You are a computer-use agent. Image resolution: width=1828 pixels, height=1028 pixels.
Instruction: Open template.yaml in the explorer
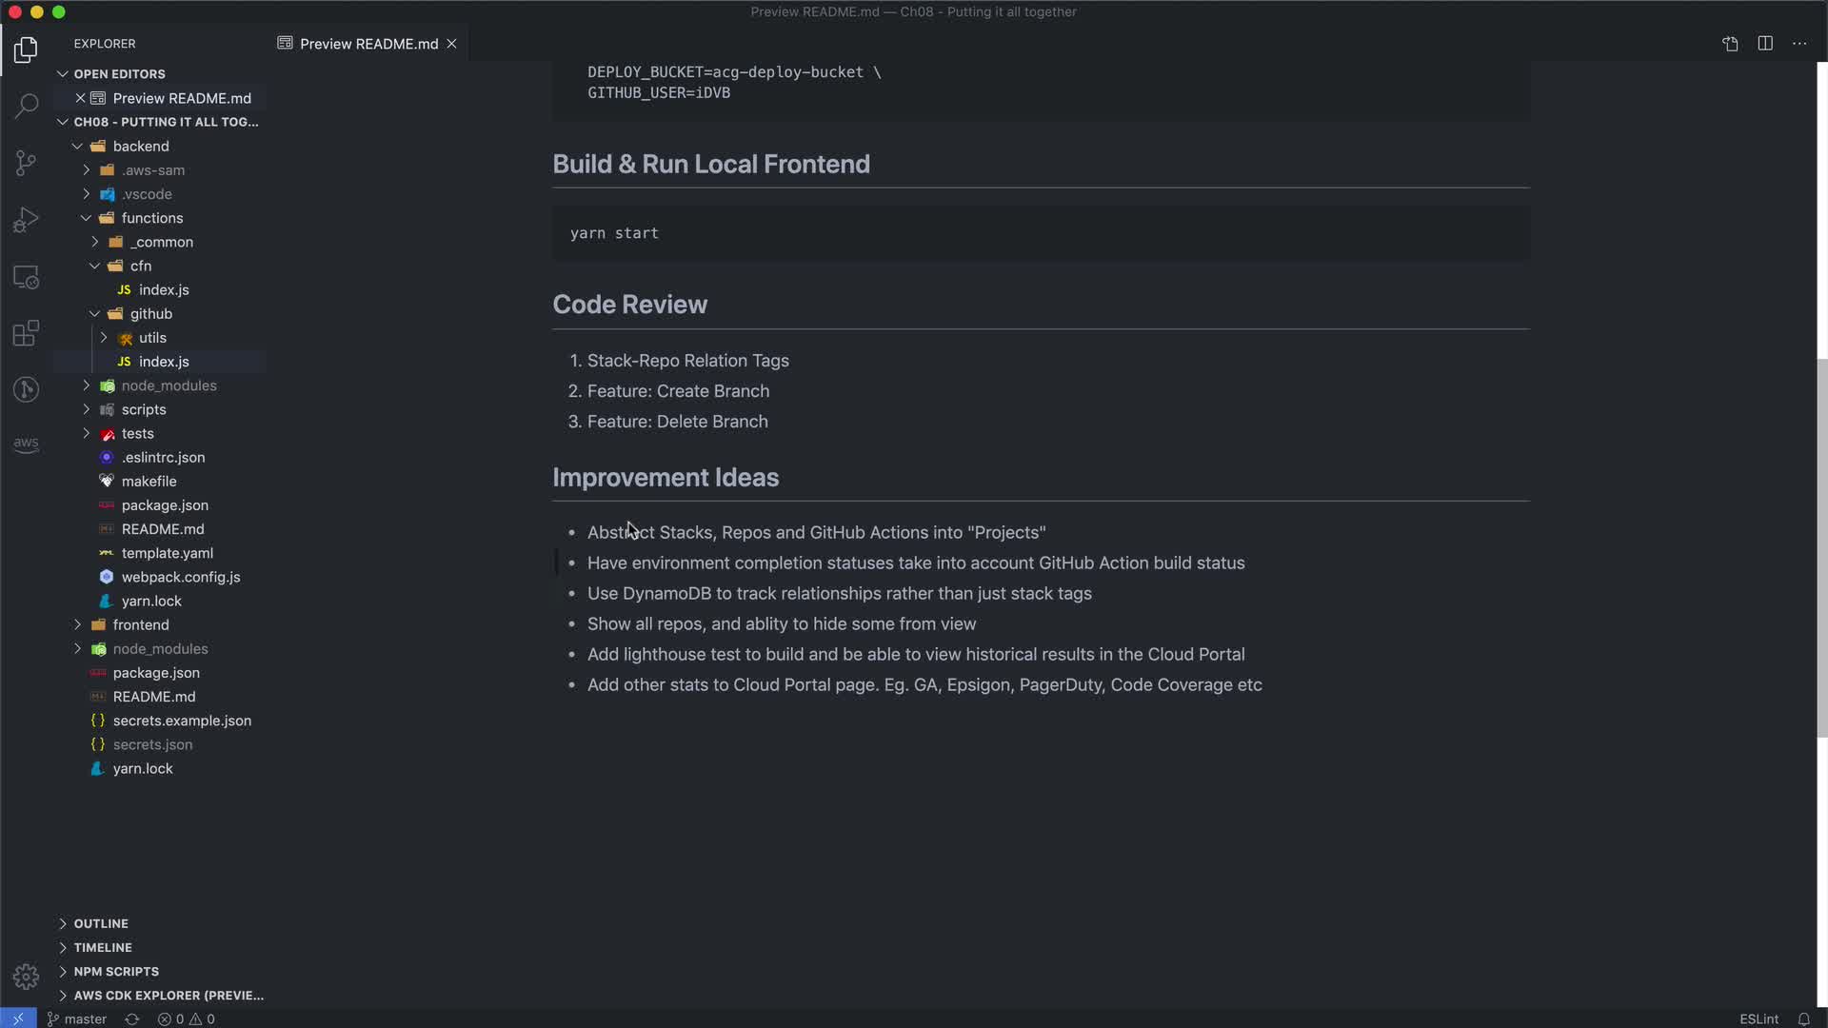pos(167,553)
